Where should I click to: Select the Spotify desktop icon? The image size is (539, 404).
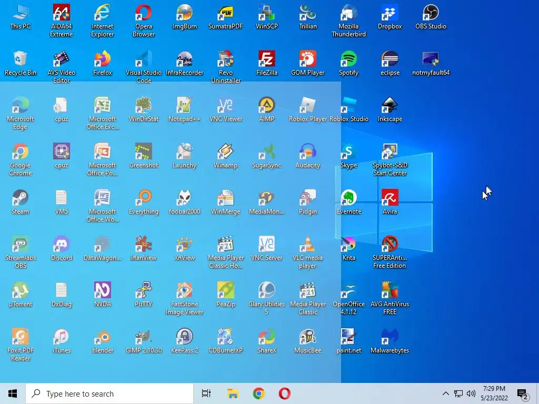click(x=348, y=64)
